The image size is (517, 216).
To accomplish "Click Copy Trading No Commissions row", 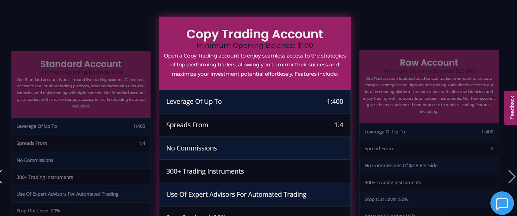I will (x=255, y=148).
